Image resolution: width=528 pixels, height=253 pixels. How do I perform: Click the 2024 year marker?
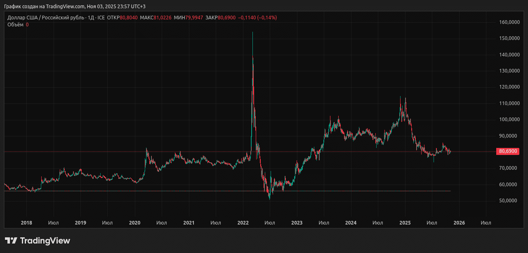pos(351,223)
